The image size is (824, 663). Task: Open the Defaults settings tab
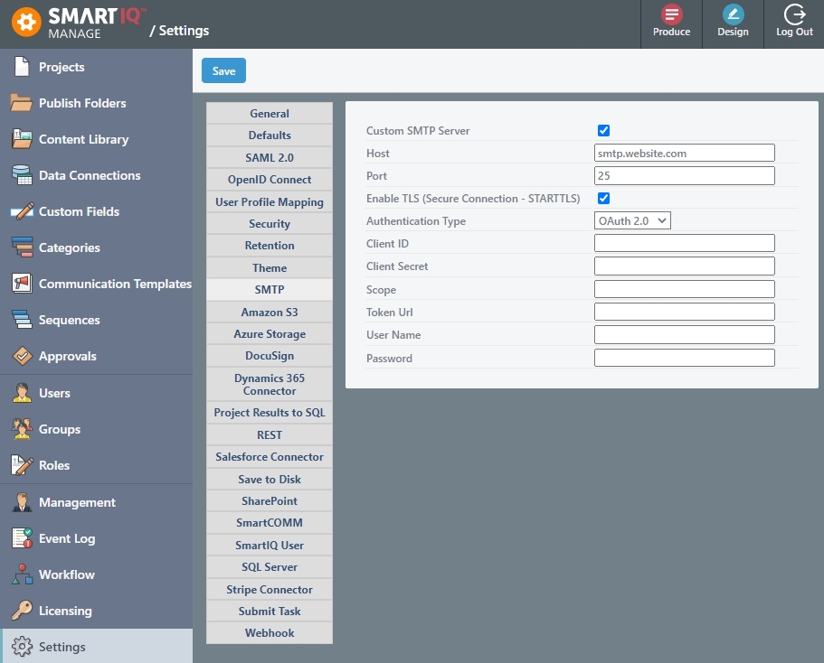pyautogui.click(x=270, y=135)
